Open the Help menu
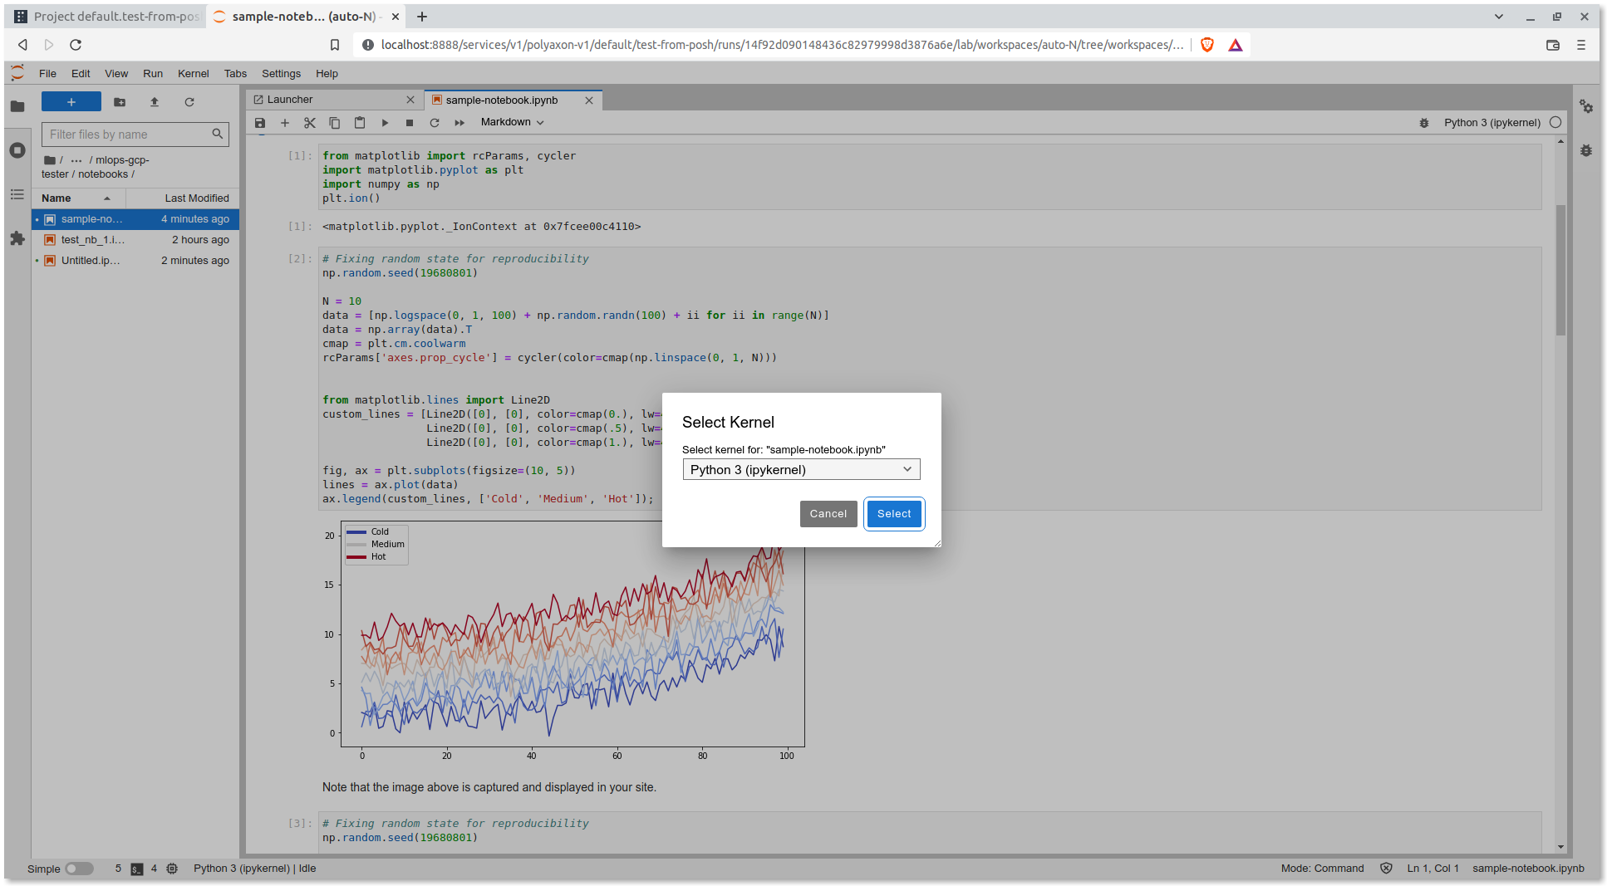This screenshot has width=1607, height=886. 327,73
